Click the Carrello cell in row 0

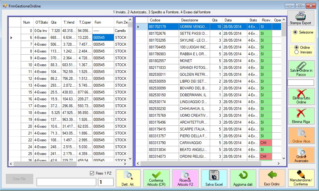121,30
